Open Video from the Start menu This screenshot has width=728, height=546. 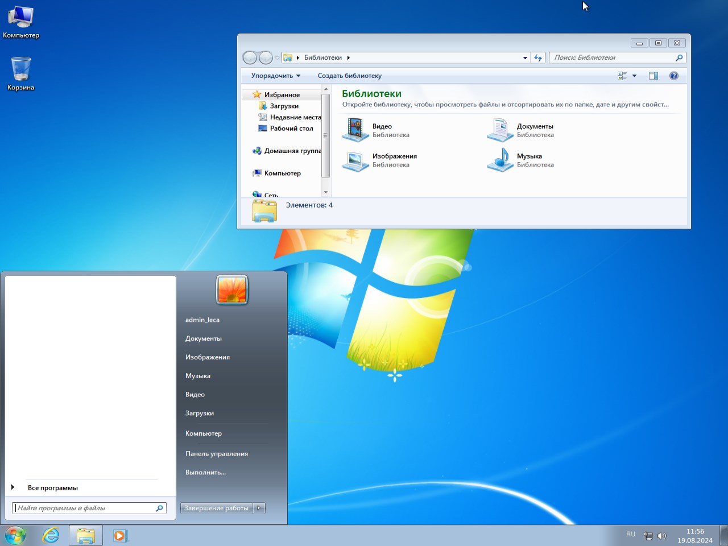click(195, 395)
